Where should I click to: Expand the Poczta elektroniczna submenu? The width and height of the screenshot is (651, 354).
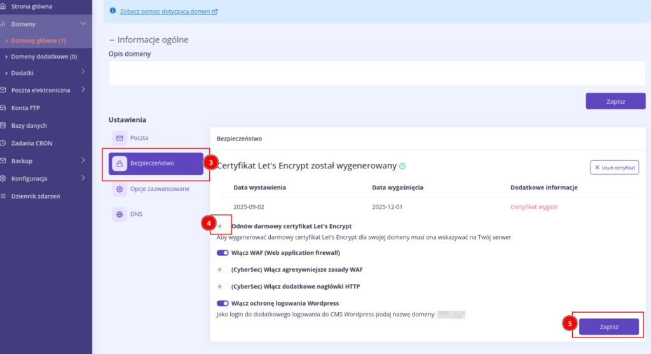(83, 90)
